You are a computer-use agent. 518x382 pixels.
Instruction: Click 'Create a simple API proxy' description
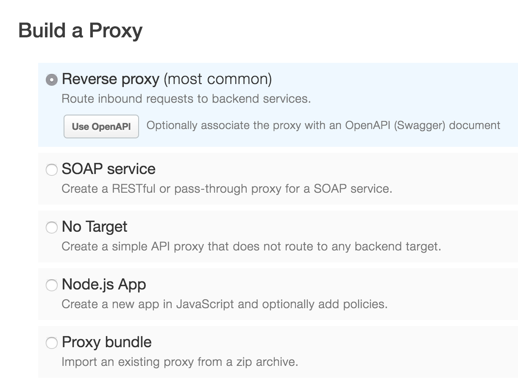[x=251, y=247]
